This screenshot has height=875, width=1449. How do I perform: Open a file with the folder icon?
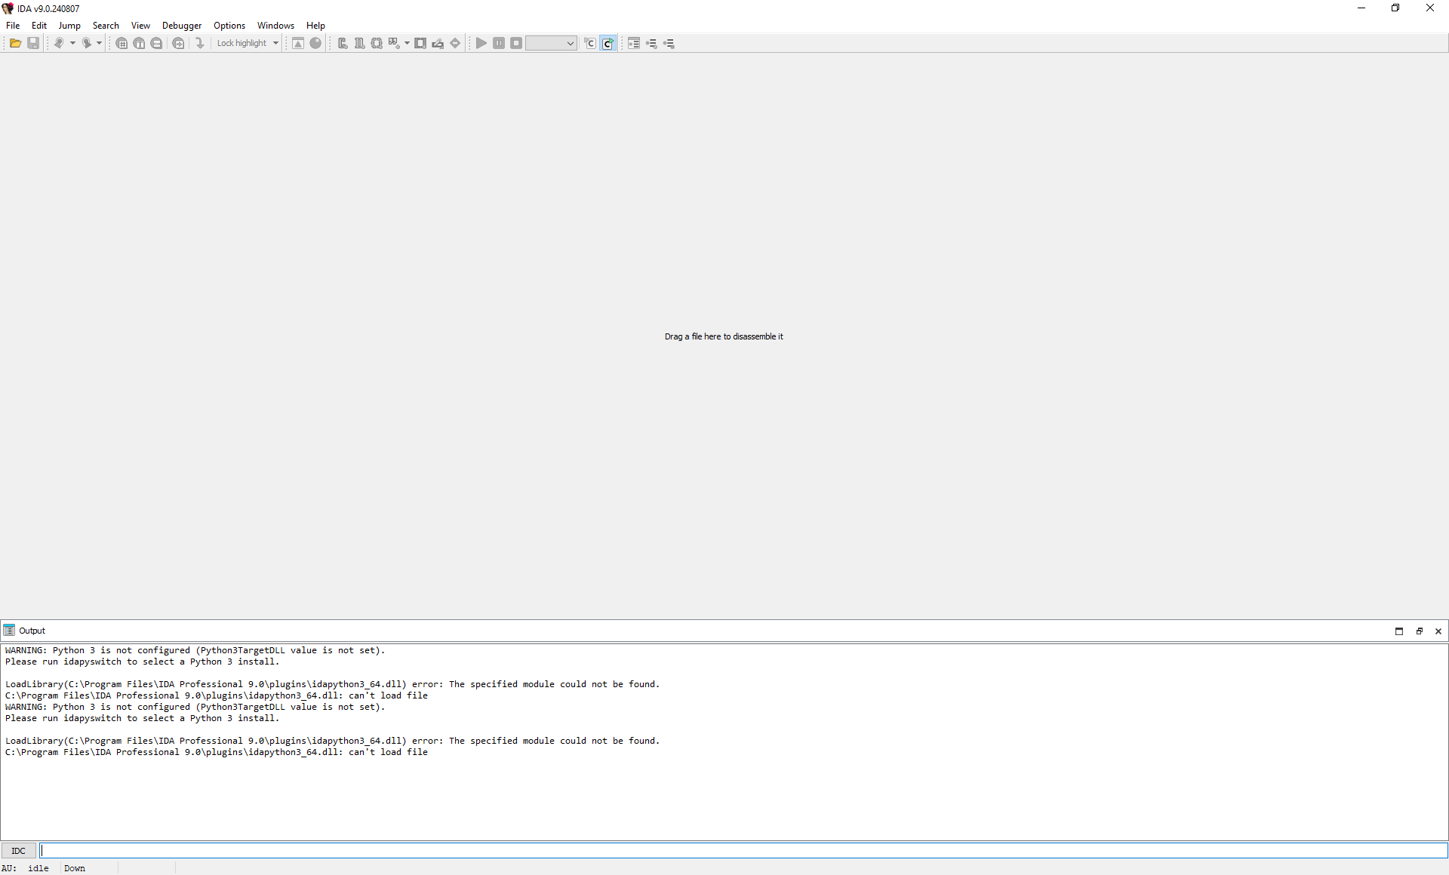click(x=15, y=43)
